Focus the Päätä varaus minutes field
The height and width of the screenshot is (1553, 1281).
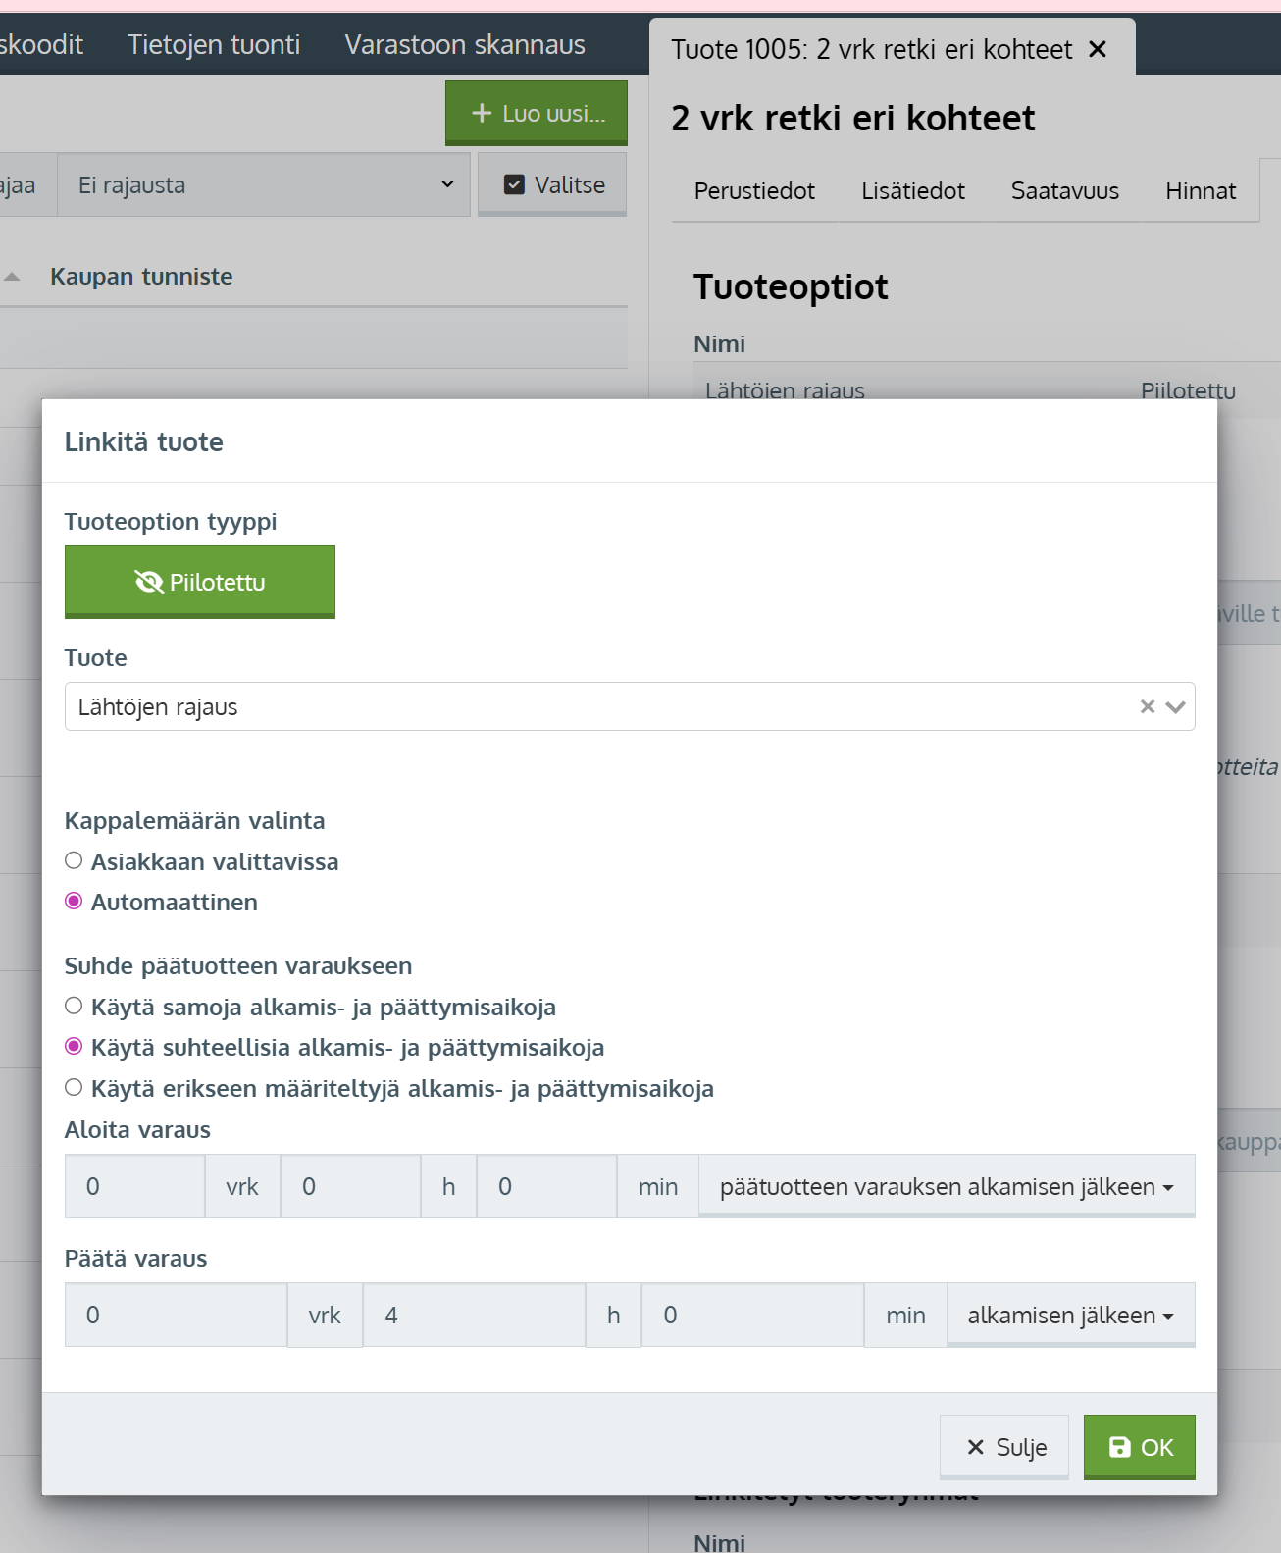(x=753, y=1315)
